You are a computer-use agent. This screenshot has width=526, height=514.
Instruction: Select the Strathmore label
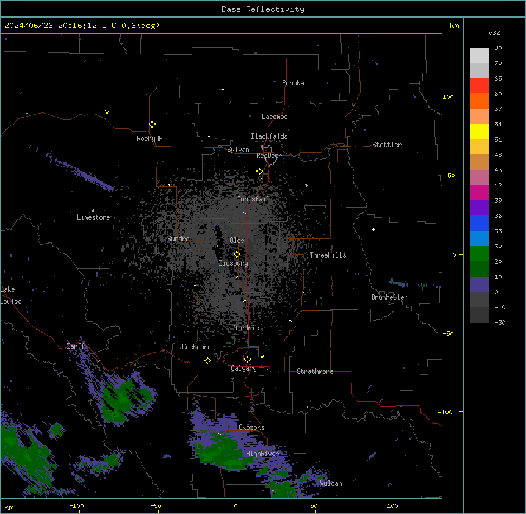(315, 371)
